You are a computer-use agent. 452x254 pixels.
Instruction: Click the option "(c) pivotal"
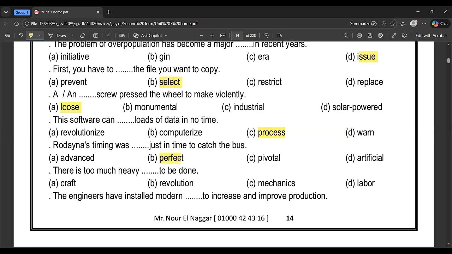pos(263,158)
